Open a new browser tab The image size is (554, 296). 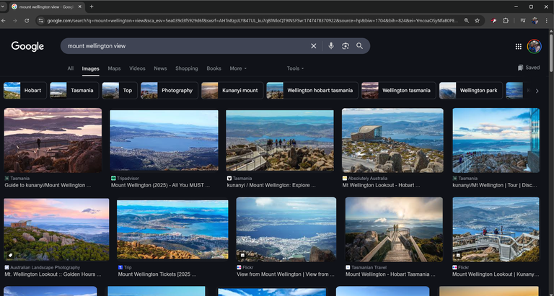tap(92, 6)
